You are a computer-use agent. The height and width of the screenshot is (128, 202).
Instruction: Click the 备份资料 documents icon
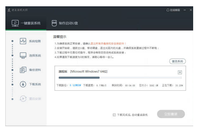click(23, 70)
